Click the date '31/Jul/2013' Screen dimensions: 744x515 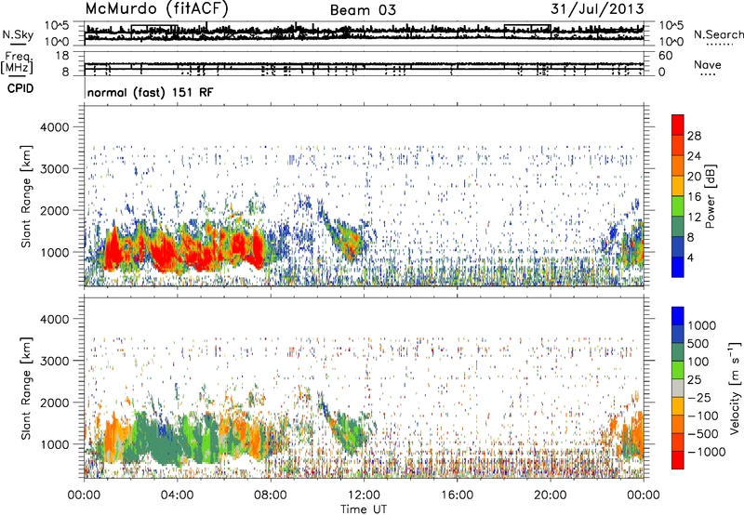(x=597, y=9)
